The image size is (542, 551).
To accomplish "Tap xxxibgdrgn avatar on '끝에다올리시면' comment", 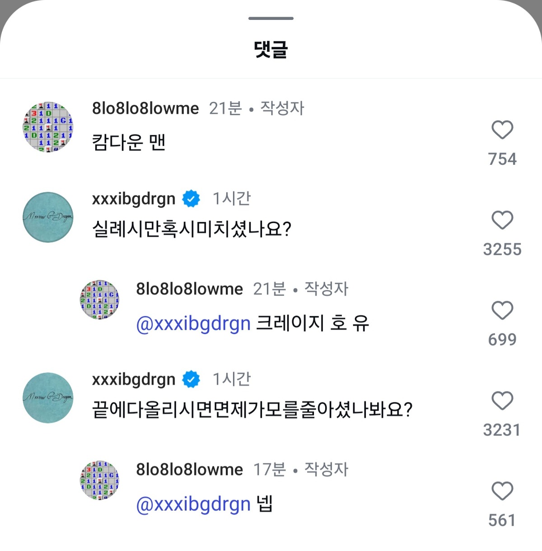I will pos(48,398).
